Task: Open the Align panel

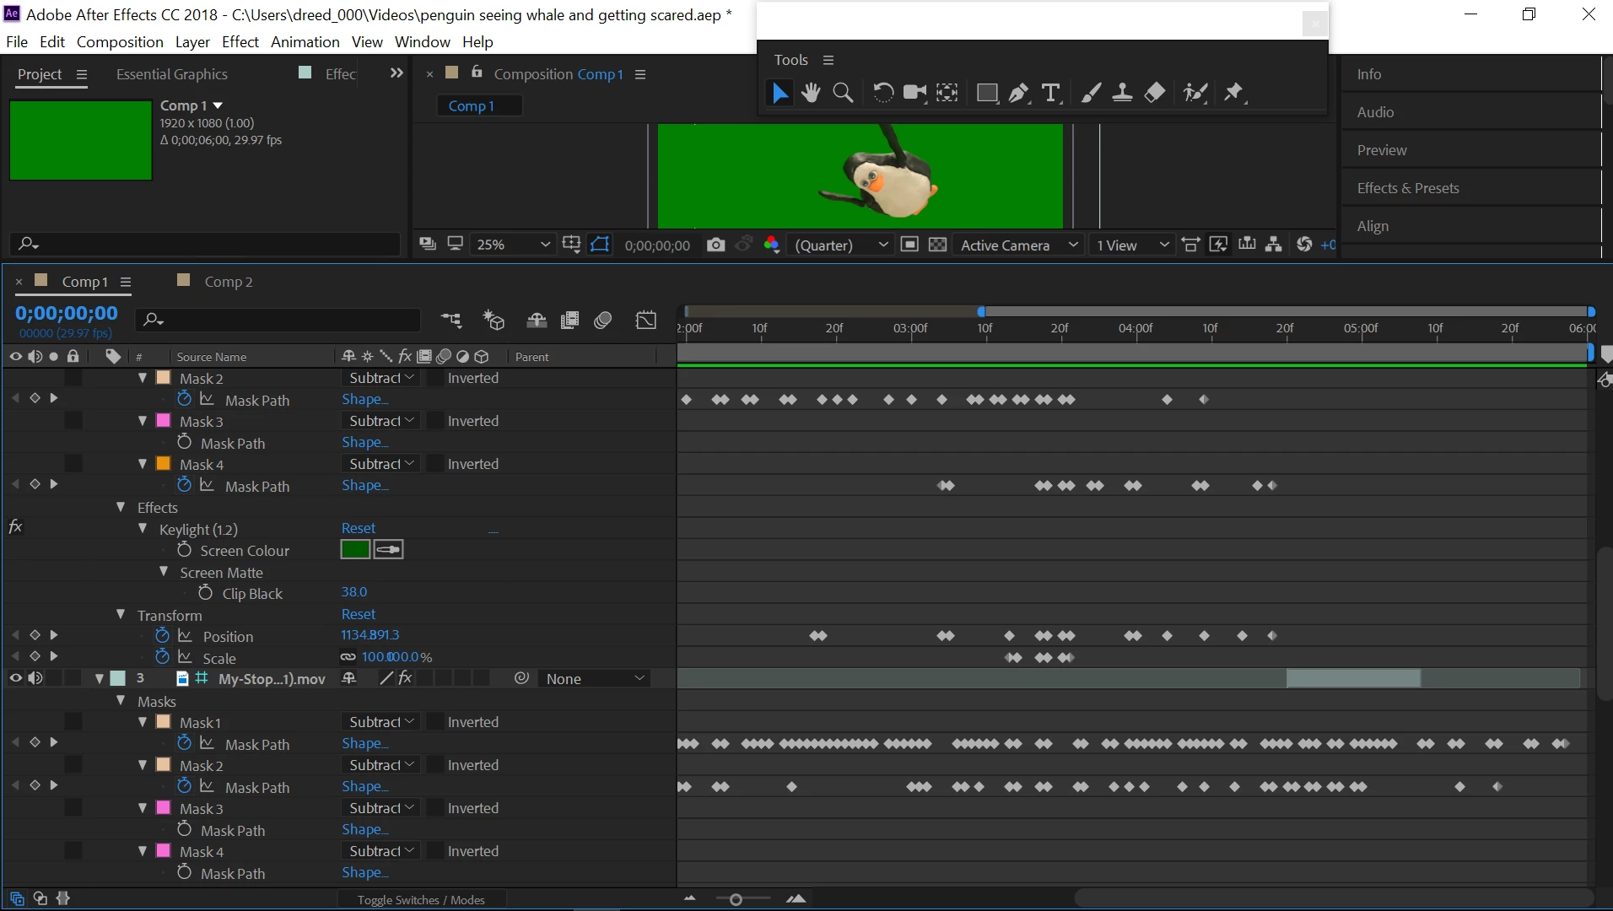Action: pyautogui.click(x=1373, y=226)
